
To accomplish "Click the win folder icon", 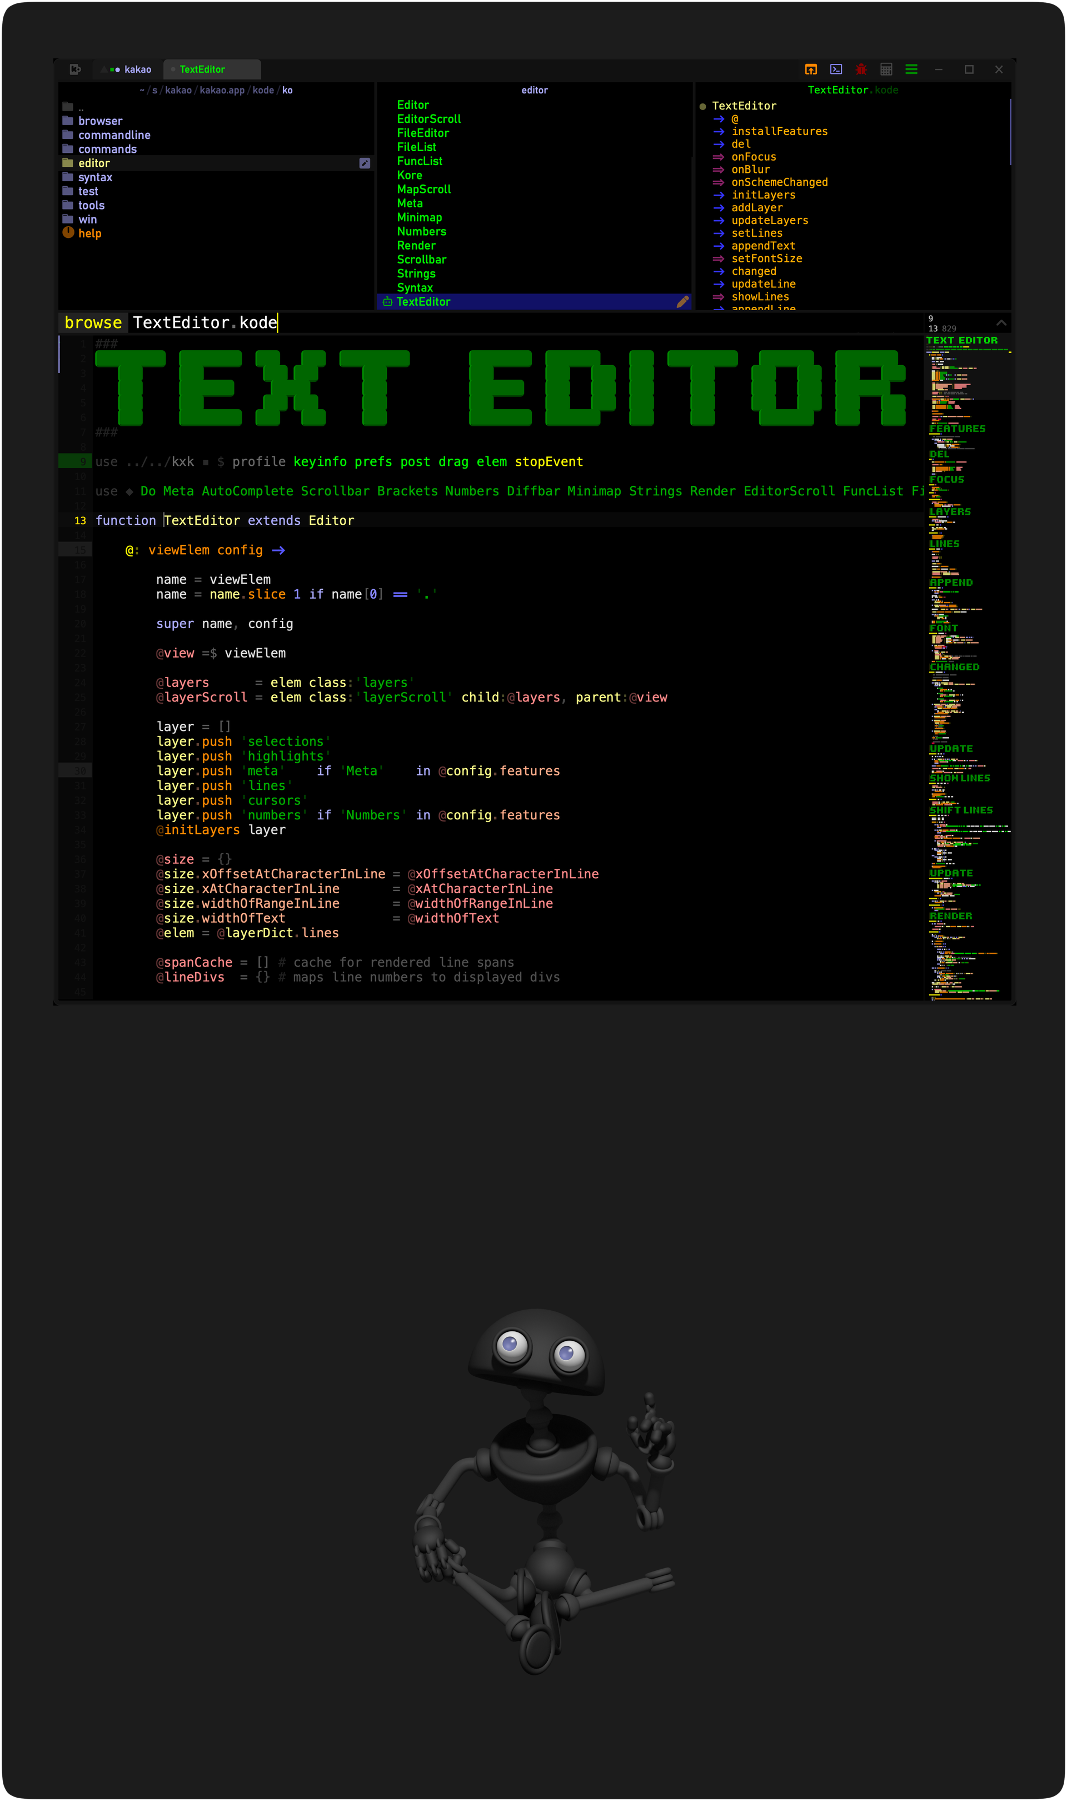I will [x=68, y=218].
